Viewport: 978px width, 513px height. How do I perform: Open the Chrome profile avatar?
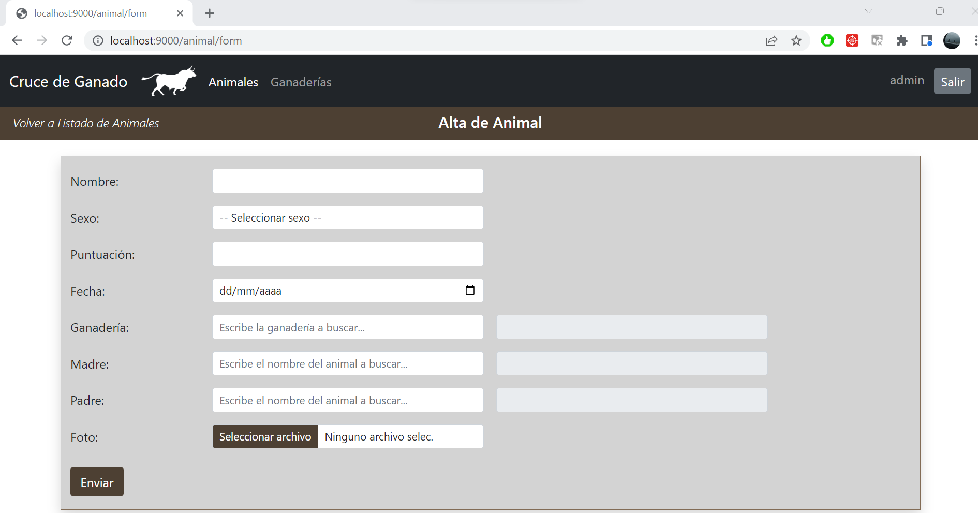[952, 40]
